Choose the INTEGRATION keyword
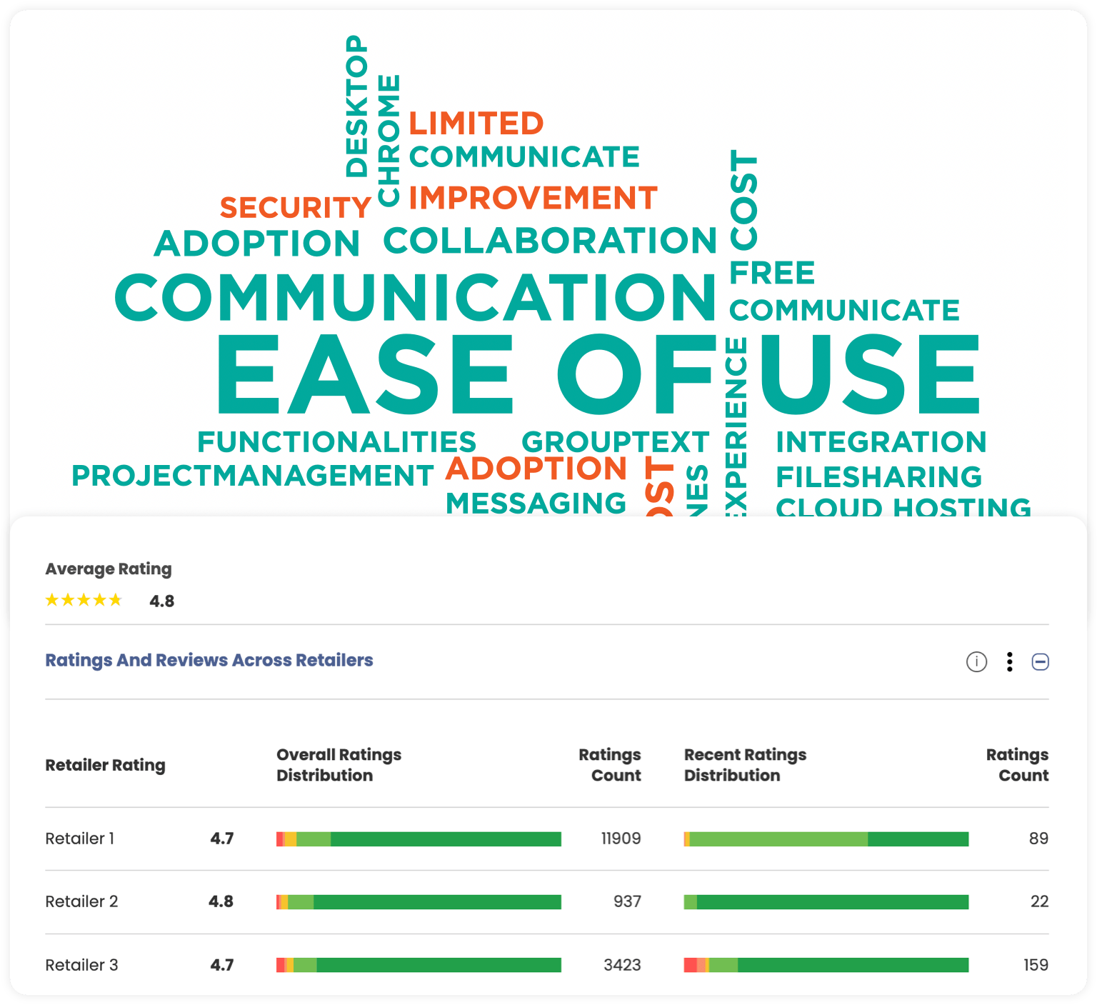This screenshot has width=1097, height=1005. click(881, 442)
